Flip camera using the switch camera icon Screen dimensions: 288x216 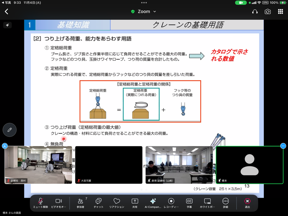pos(268,12)
